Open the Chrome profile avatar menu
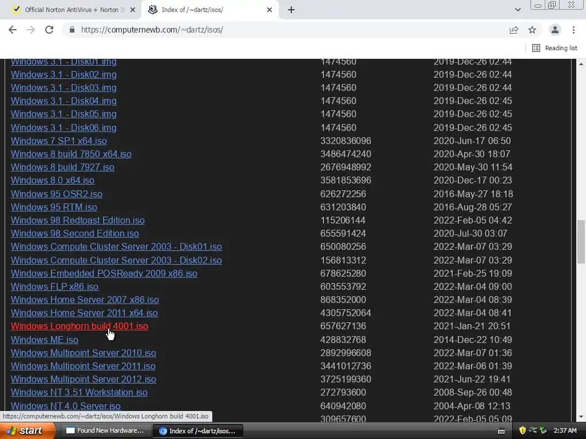The width and height of the screenshot is (586, 439). (555, 30)
